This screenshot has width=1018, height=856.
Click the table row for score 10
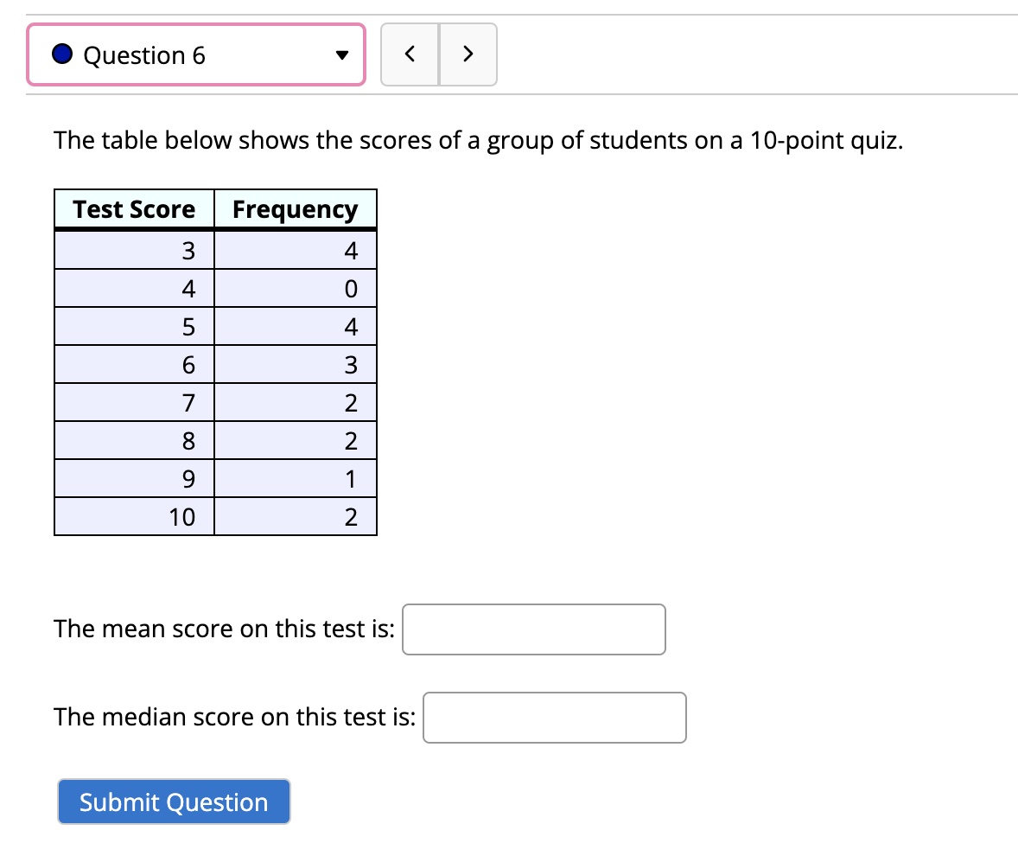[x=134, y=516]
